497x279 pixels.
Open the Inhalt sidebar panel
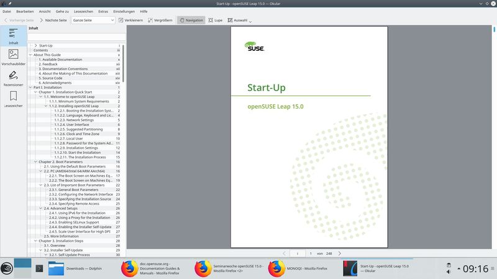point(13,36)
